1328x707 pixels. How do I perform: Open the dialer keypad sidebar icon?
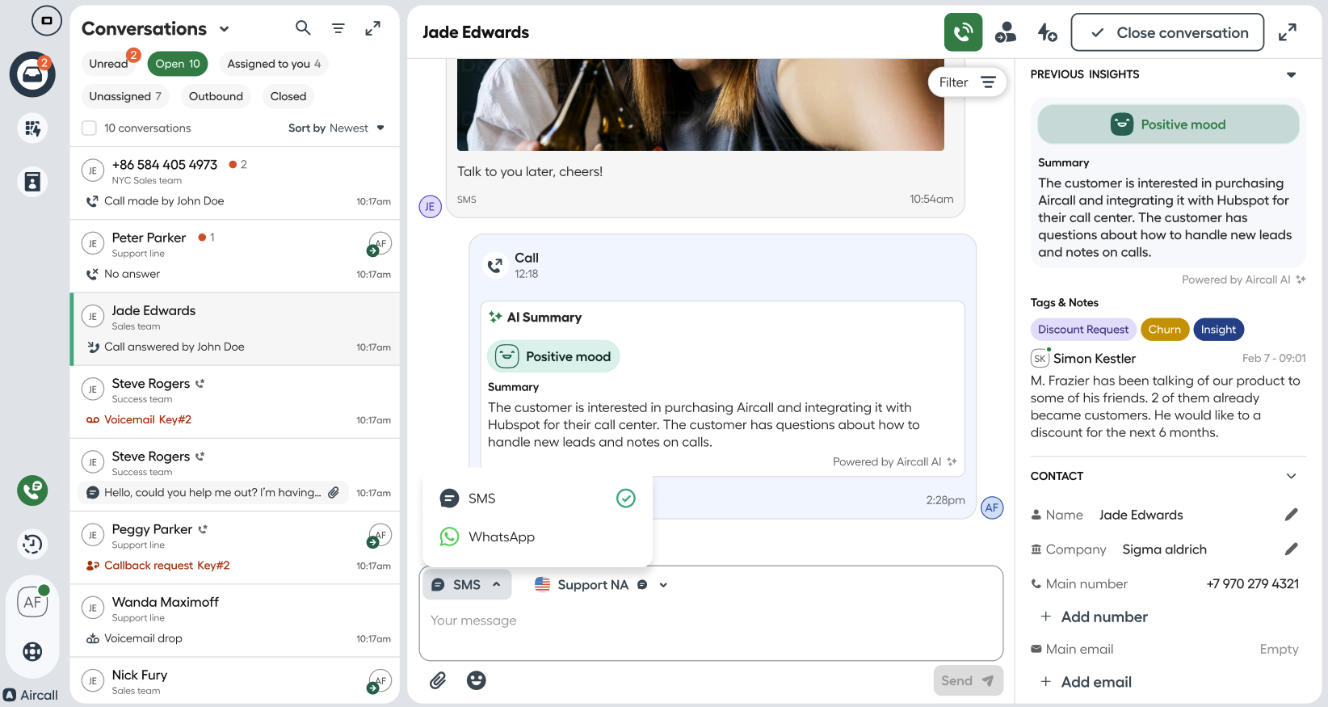pos(32,128)
